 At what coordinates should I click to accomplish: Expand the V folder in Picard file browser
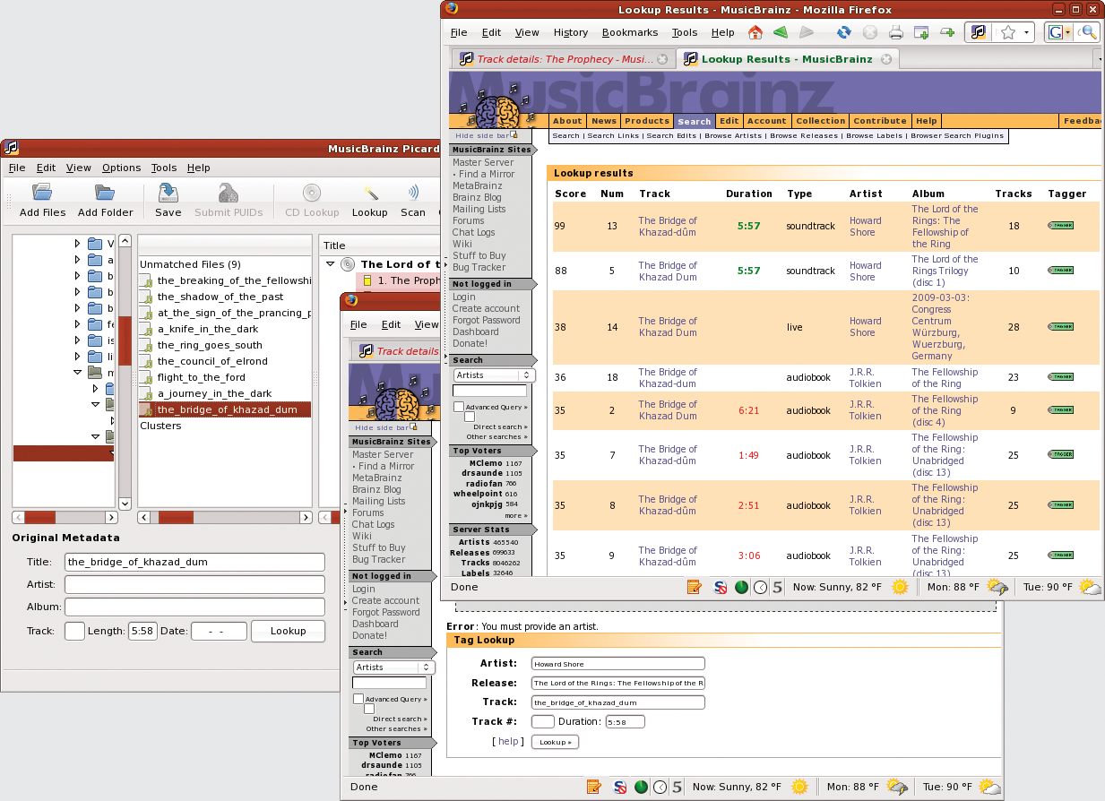78,244
